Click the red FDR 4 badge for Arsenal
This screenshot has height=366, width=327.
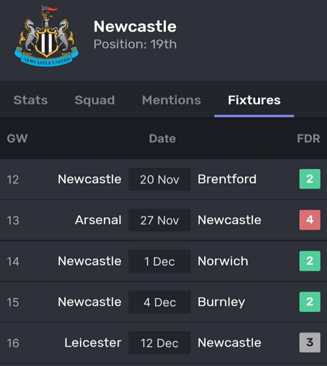pyautogui.click(x=310, y=220)
